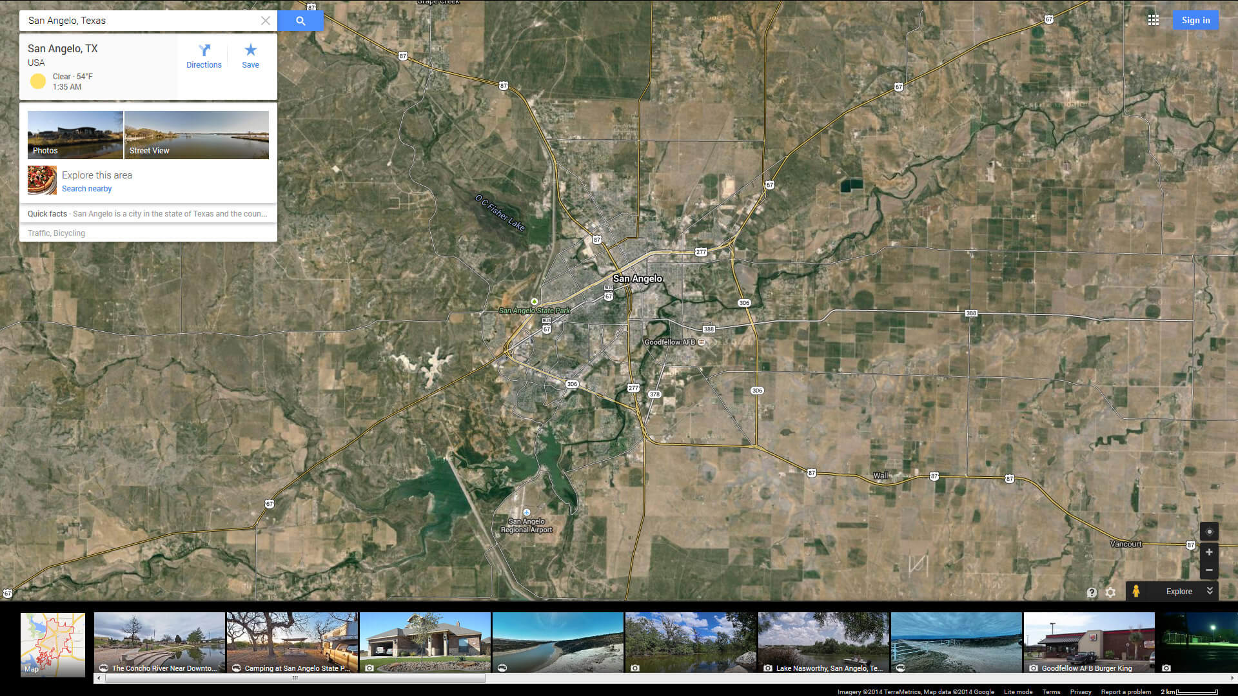Collapse the Explore imagery panel

coord(1210,591)
